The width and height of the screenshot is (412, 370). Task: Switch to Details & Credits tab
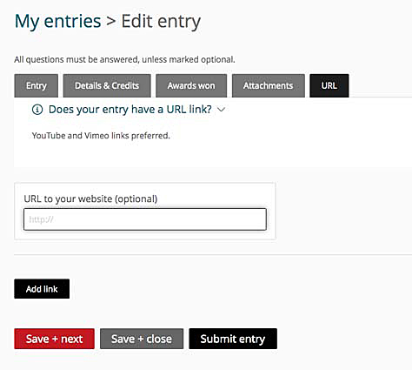tap(107, 85)
